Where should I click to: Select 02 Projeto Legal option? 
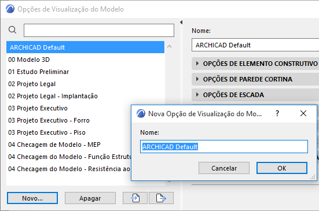pos(86,84)
